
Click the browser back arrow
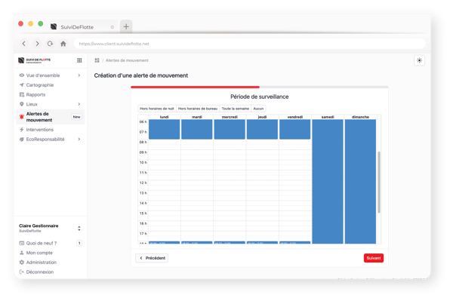coord(24,44)
